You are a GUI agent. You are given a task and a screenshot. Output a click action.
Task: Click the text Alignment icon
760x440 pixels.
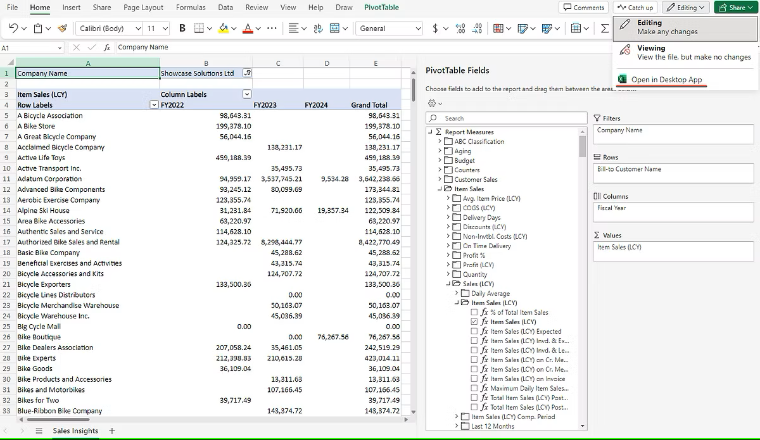[x=293, y=28]
